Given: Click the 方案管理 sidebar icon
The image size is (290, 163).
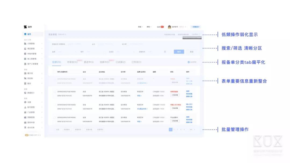Looking at the screenshot, I should coord(25,44).
